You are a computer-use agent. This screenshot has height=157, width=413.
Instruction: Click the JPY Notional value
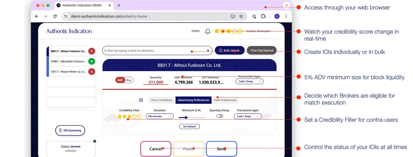pos(211,82)
